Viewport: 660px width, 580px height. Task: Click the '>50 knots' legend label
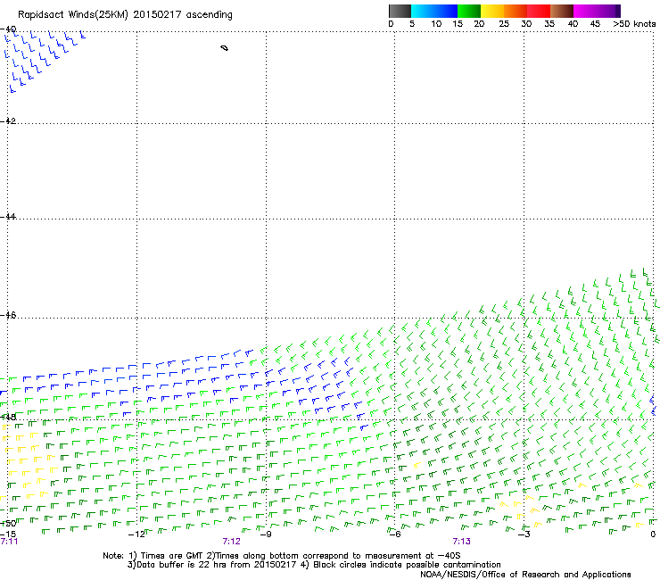click(634, 24)
